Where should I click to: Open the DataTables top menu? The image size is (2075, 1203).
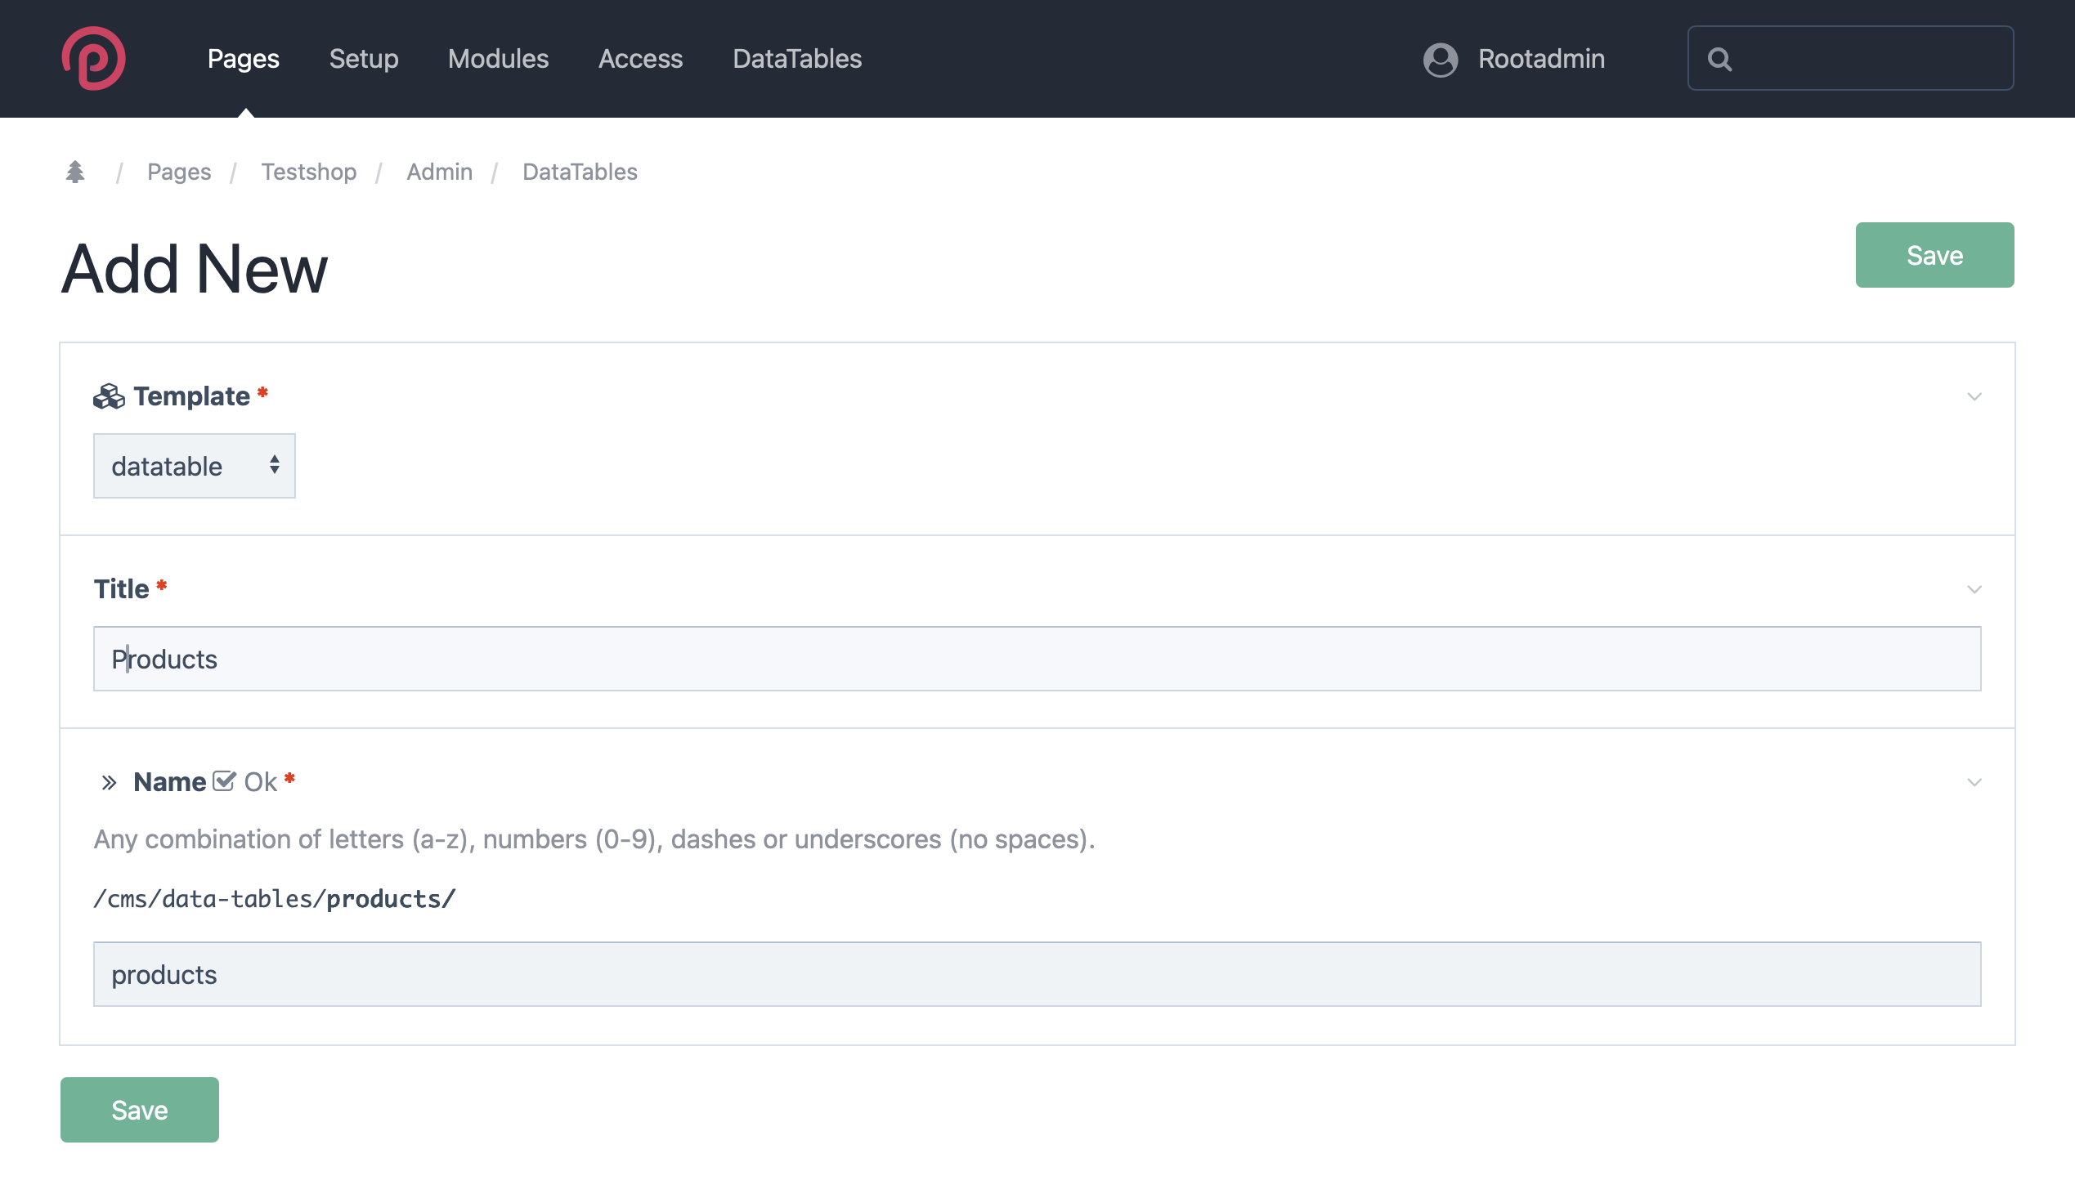click(x=796, y=58)
